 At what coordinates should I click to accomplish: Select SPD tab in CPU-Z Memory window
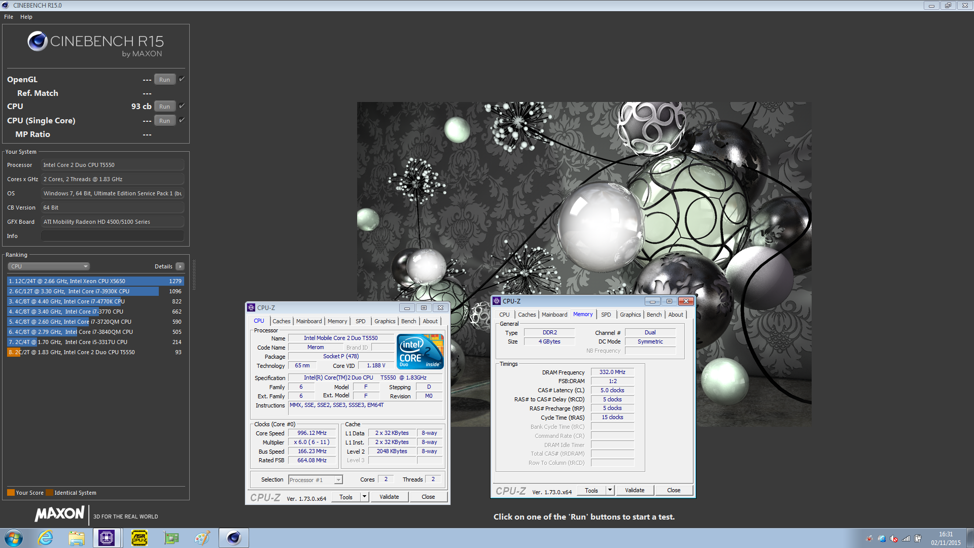point(606,315)
